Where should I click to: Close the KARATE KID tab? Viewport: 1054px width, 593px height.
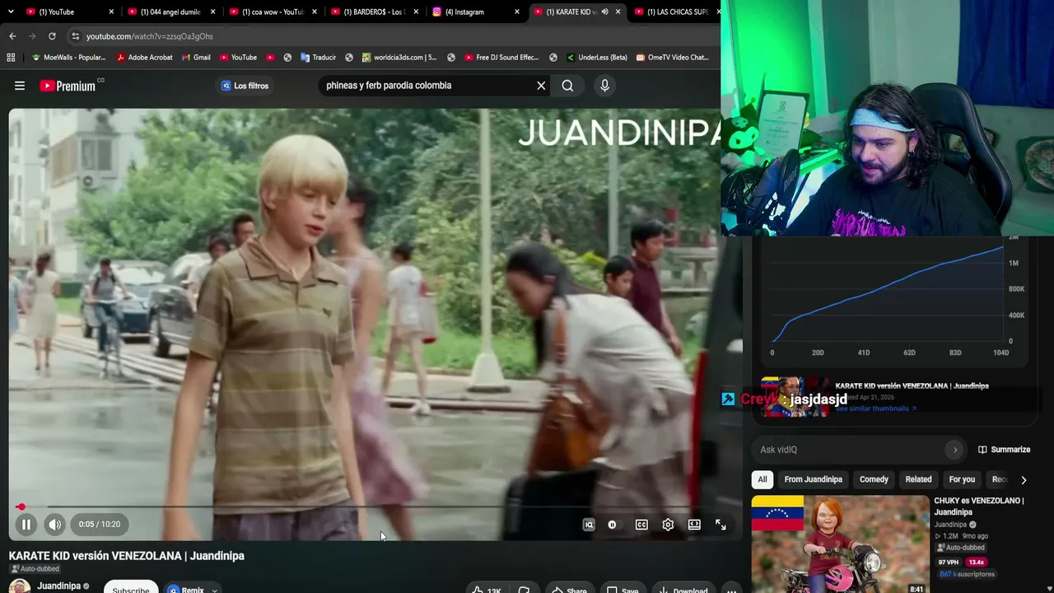click(618, 12)
